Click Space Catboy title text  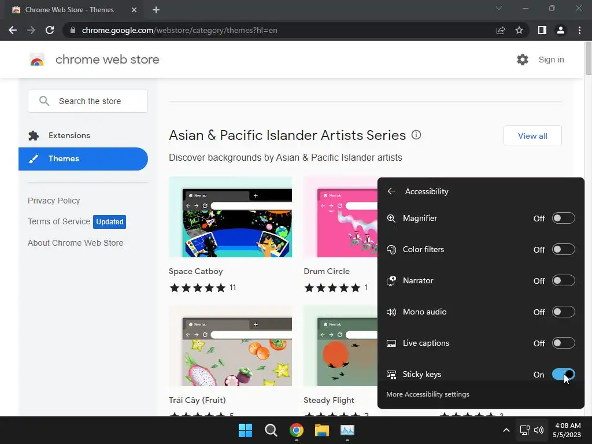coord(195,271)
